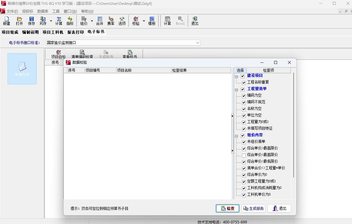The image size is (352, 224).
Task: Toggle the 建设项目 group checkbox
Action: 243,76
